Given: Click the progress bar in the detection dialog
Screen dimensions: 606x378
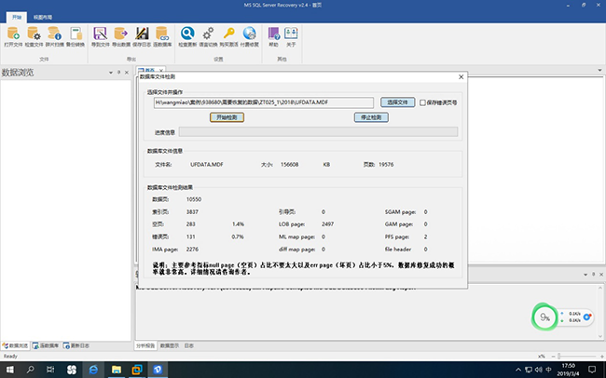Looking at the screenshot, I should [x=318, y=132].
